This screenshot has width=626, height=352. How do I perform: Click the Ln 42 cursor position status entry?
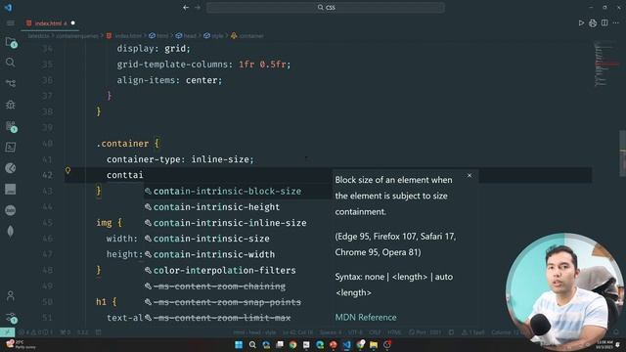tap(297, 332)
